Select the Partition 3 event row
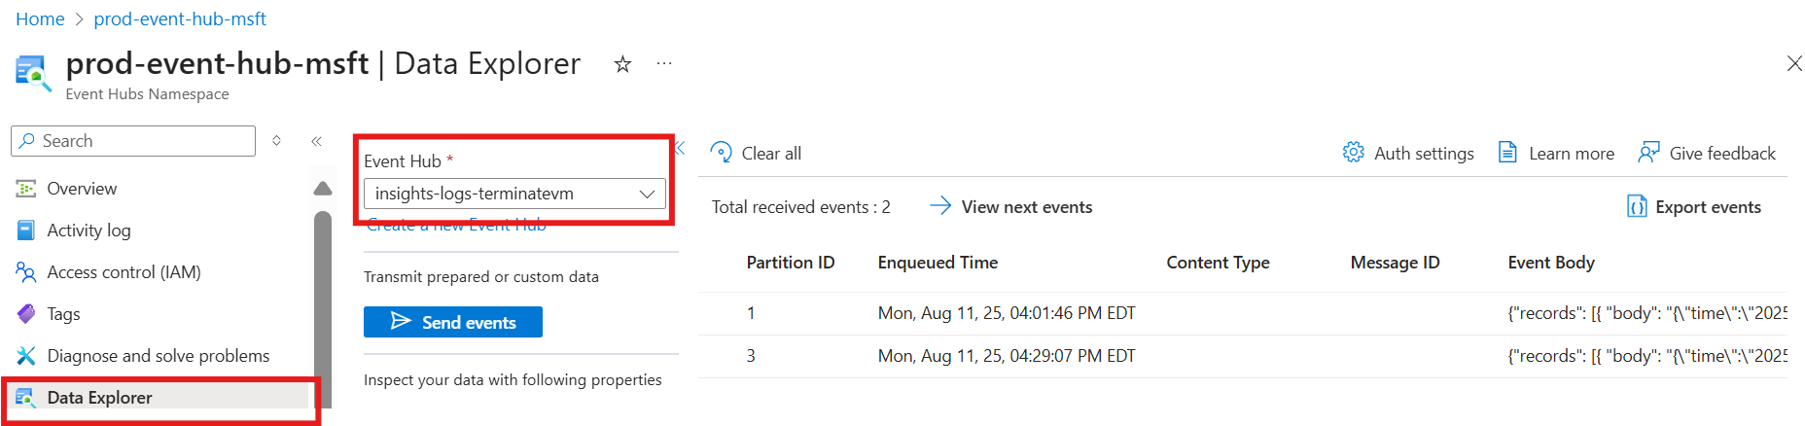1805x426 pixels. pyautogui.click(x=1007, y=356)
